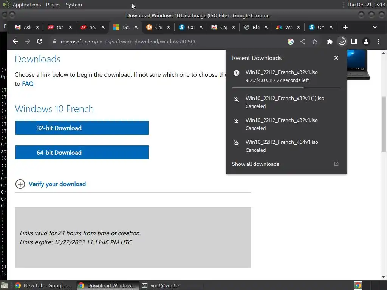This screenshot has width=387, height=290.
Task: Open the side panel icon
Action: [x=354, y=42]
